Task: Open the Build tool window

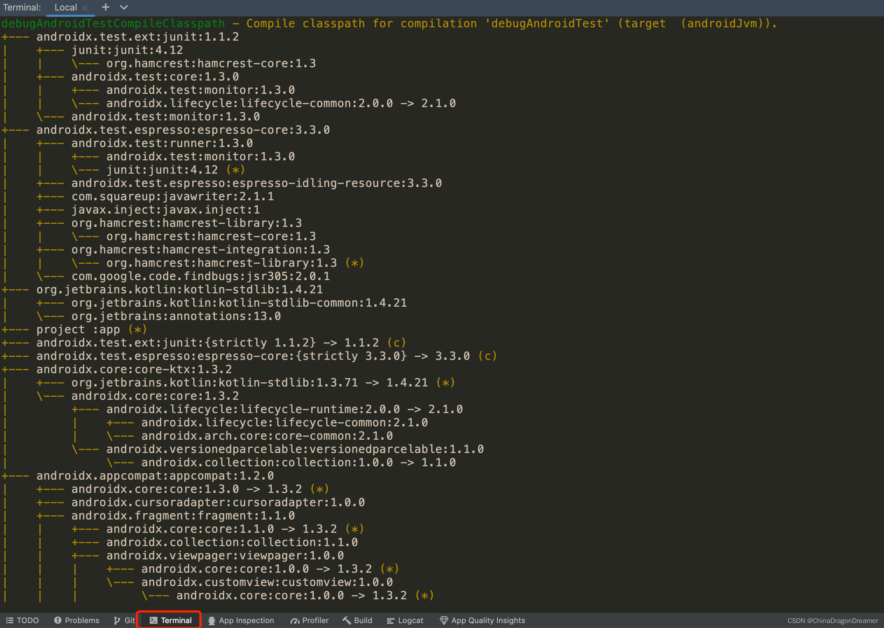Action: 358,620
